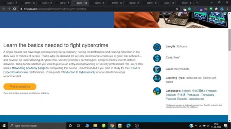Open the CyberOps Associate link
Screen dimensions: 231x129
16,72
